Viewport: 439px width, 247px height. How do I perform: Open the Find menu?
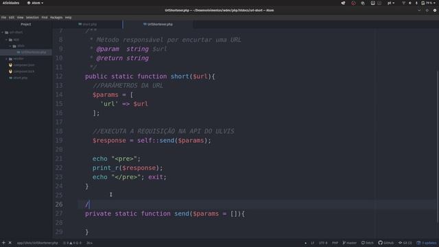click(45, 17)
